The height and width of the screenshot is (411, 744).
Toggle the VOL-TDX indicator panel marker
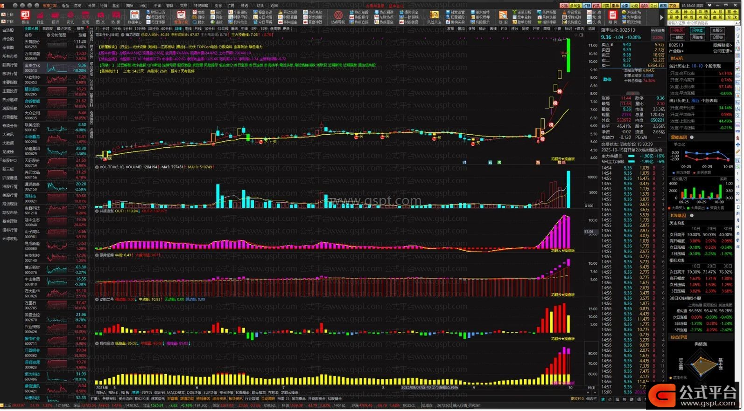pos(97,167)
